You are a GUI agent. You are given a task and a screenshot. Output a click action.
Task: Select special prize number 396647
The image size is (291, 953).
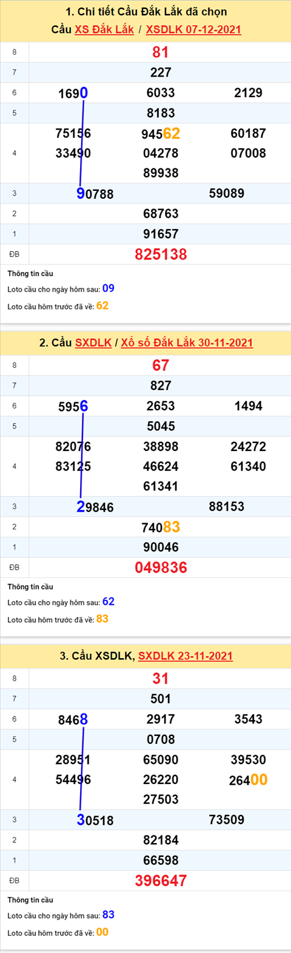click(x=161, y=881)
